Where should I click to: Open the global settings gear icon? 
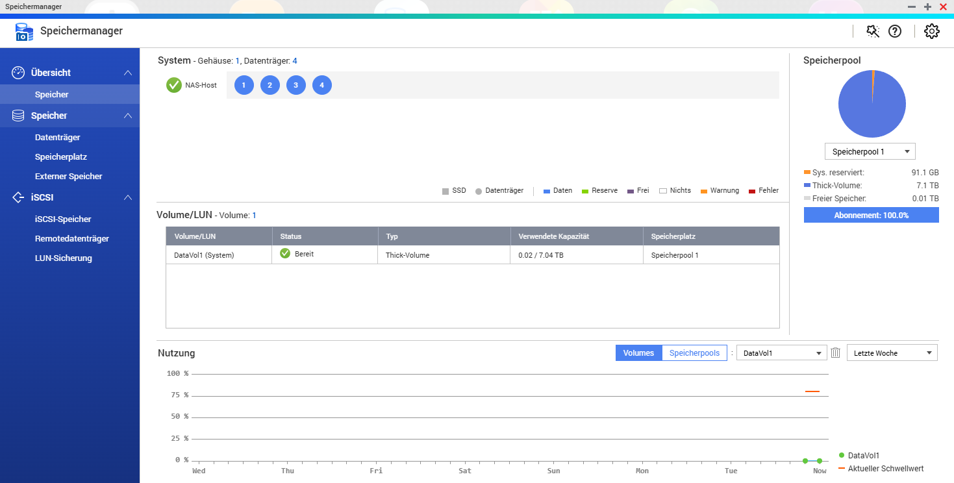(x=932, y=31)
